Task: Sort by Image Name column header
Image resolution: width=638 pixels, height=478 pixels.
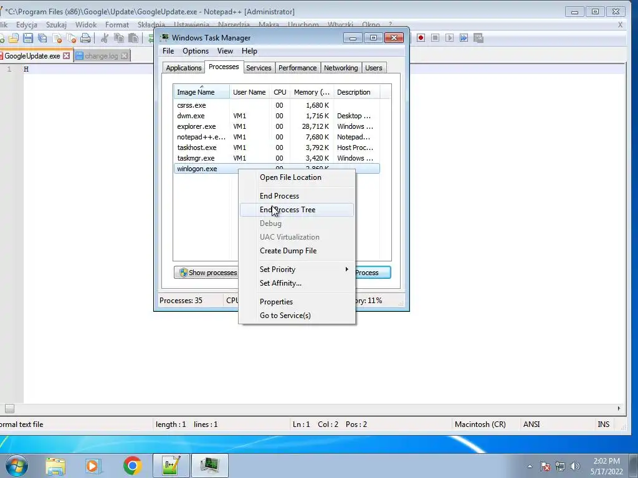Action: pos(201,92)
